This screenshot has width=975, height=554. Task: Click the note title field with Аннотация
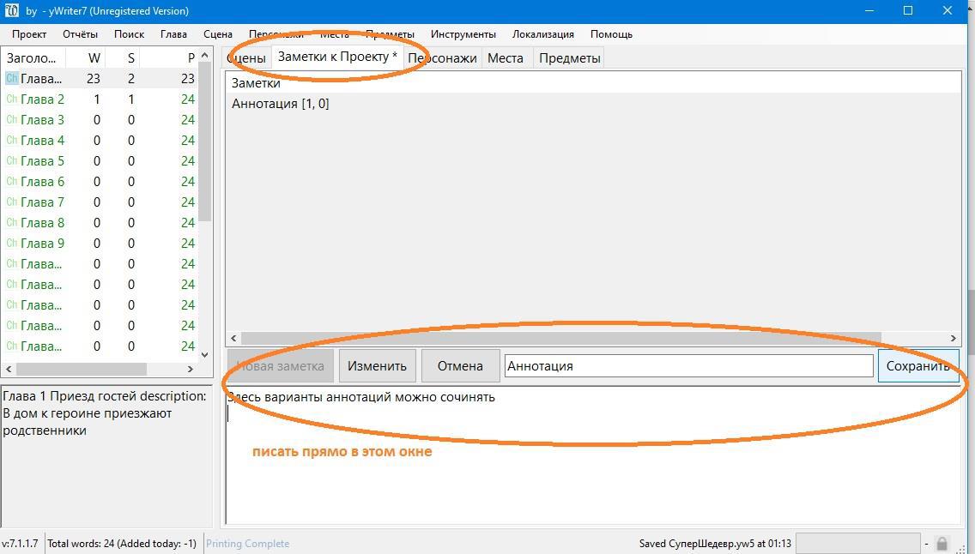pyautogui.click(x=687, y=366)
